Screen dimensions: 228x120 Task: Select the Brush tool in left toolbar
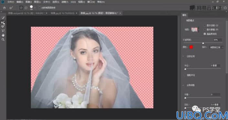pyautogui.click(x=3, y=26)
